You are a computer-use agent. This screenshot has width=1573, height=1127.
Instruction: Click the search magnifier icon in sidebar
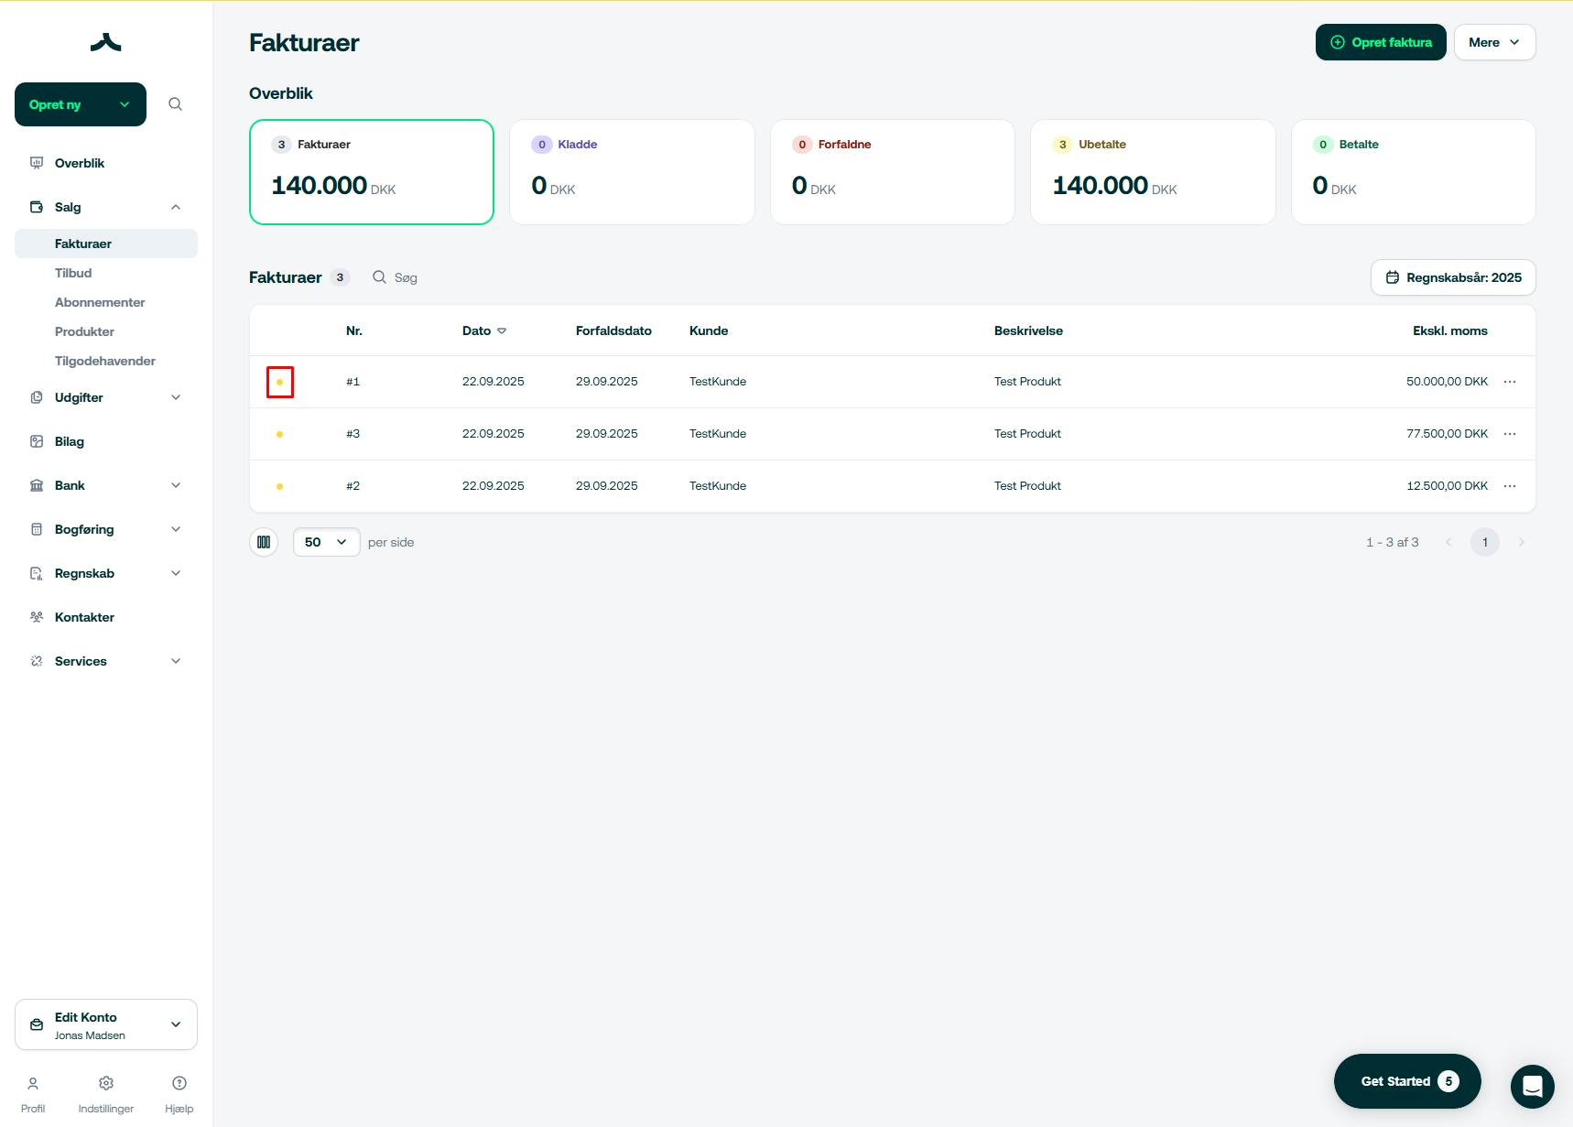point(175,104)
